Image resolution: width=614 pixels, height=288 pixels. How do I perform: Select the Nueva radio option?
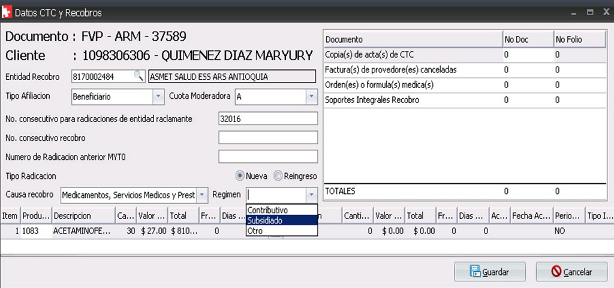240,176
